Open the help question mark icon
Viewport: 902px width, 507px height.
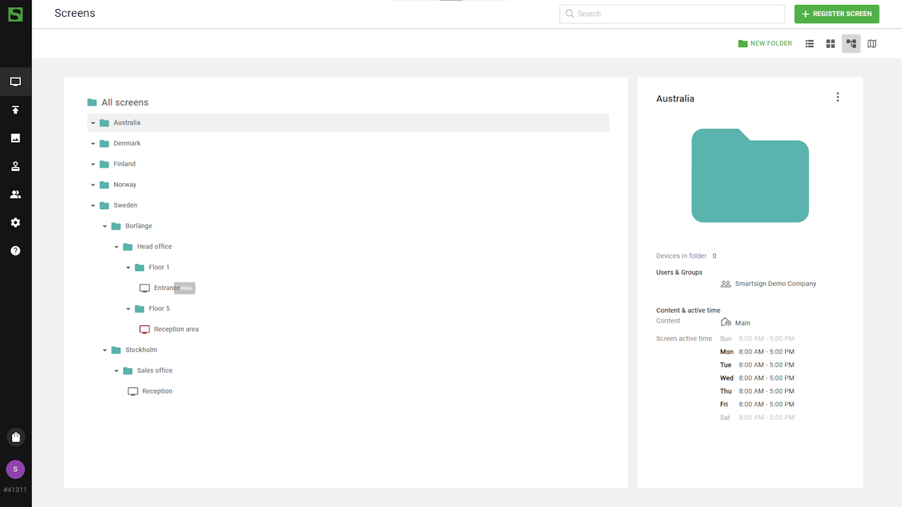(16, 251)
